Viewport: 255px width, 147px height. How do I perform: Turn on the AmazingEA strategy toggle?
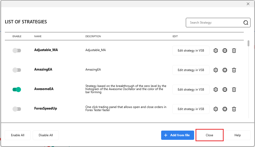point(17,70)
